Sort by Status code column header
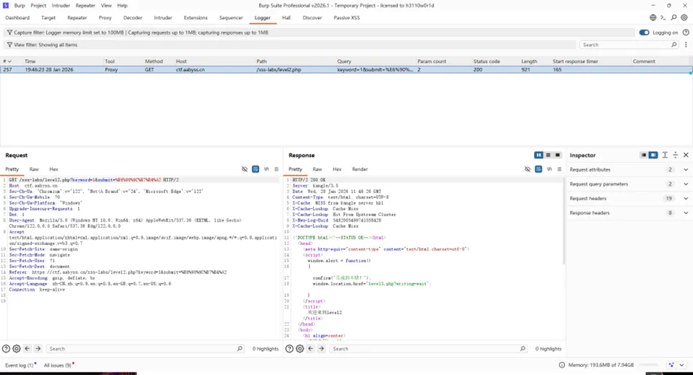Image resolution: width=693 pixels, height=375 pixels. 486,61
